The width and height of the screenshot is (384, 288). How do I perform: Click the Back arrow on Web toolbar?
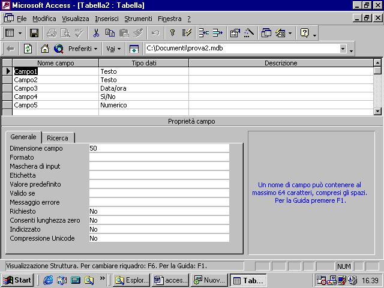point(10,49)
